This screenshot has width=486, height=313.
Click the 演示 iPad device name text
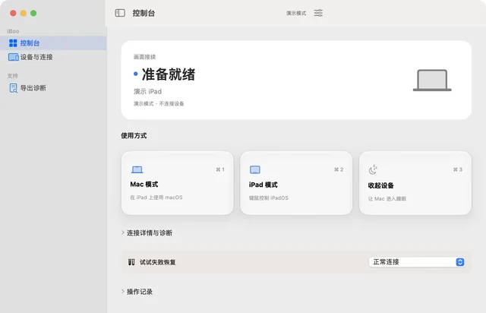pos(147,91)
